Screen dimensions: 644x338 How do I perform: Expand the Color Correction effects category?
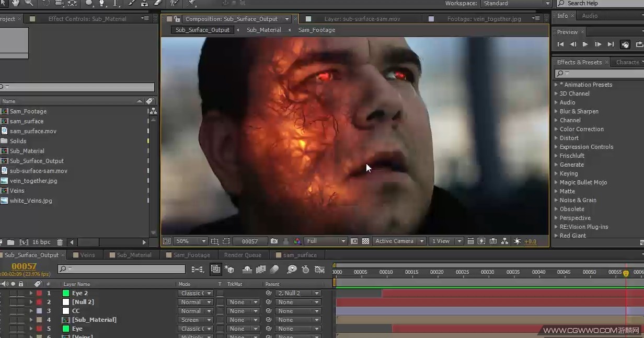[x=556, y=129]
